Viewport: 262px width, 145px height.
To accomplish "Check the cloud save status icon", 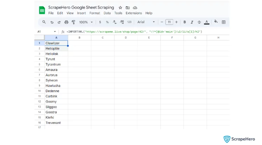I will (135, 8).
